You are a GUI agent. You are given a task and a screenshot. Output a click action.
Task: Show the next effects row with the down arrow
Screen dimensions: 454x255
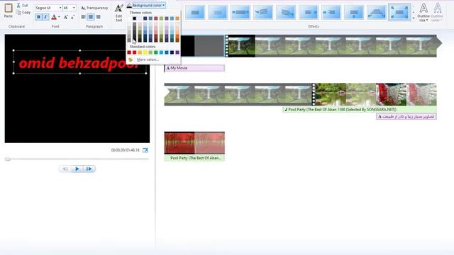[x=414, y=13]
